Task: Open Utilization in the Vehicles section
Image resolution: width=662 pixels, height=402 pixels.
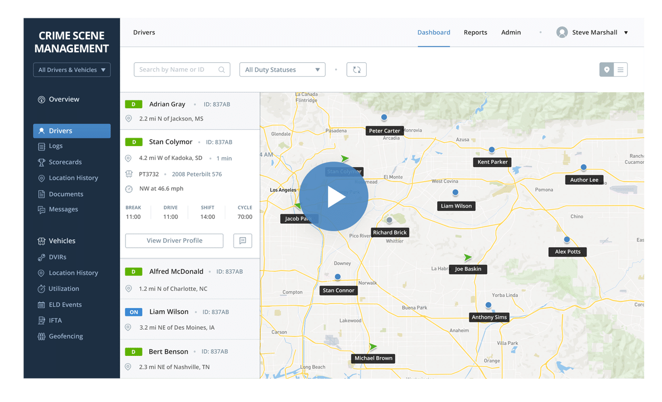Action: pyautogui.click(x=63, y=289)
